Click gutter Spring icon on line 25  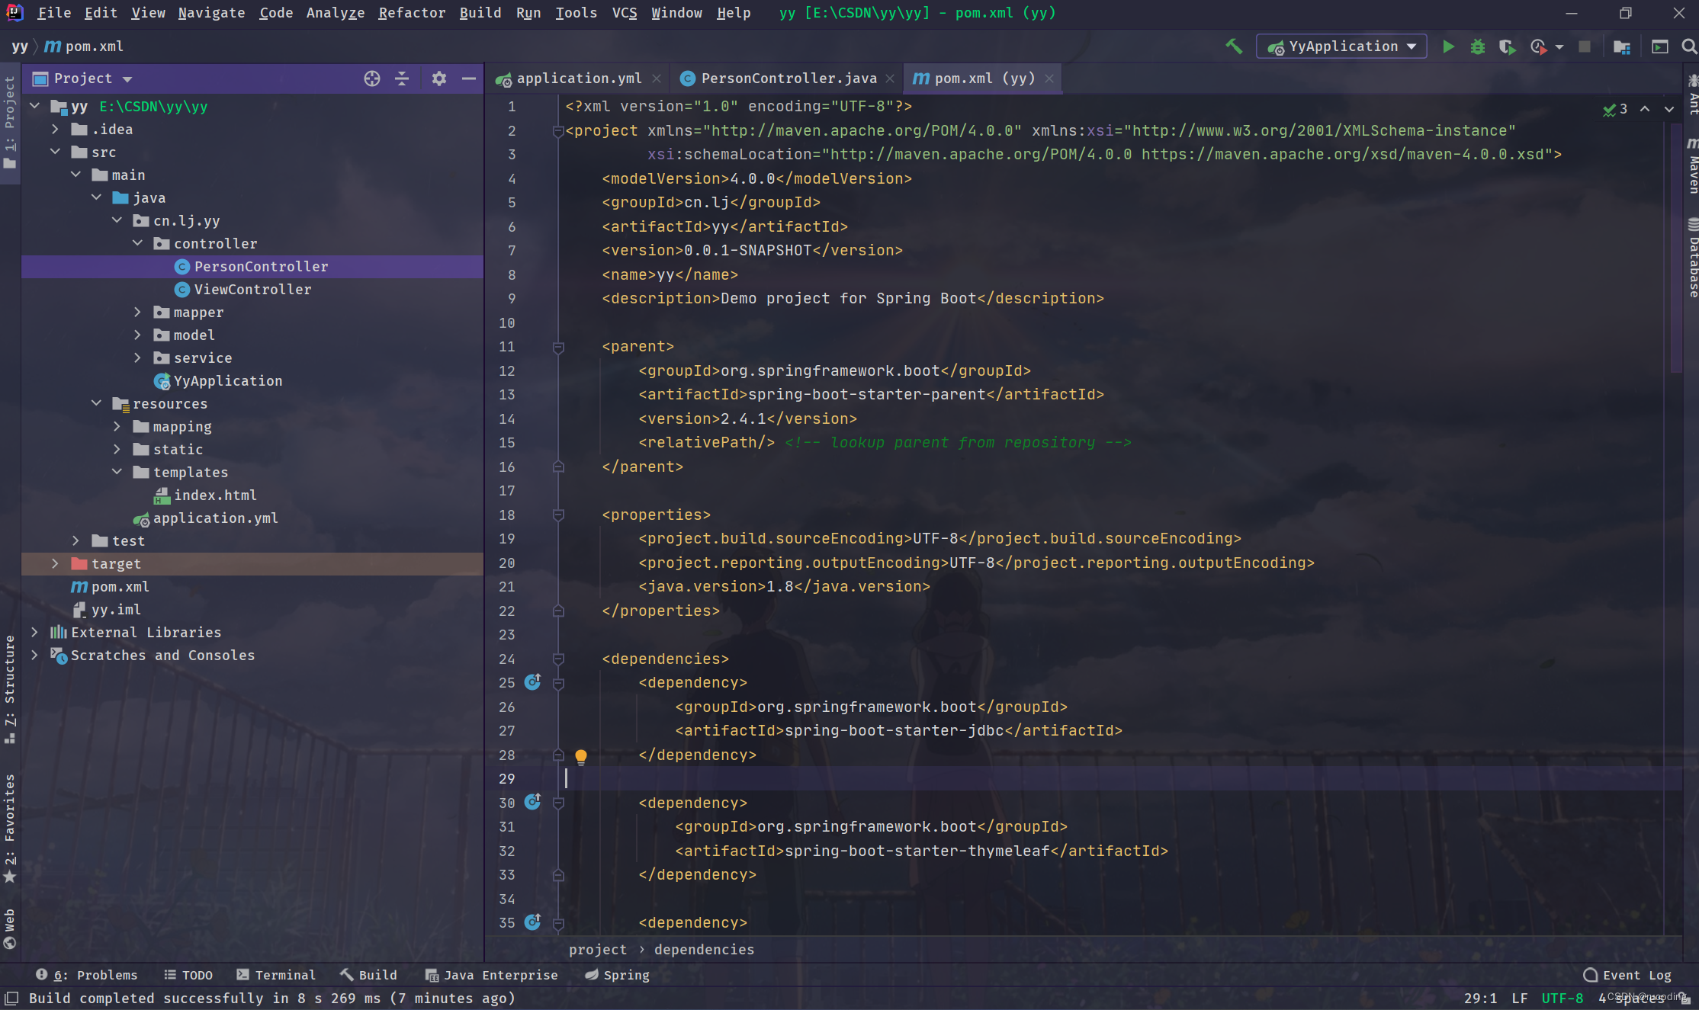[x=532, y=682]
